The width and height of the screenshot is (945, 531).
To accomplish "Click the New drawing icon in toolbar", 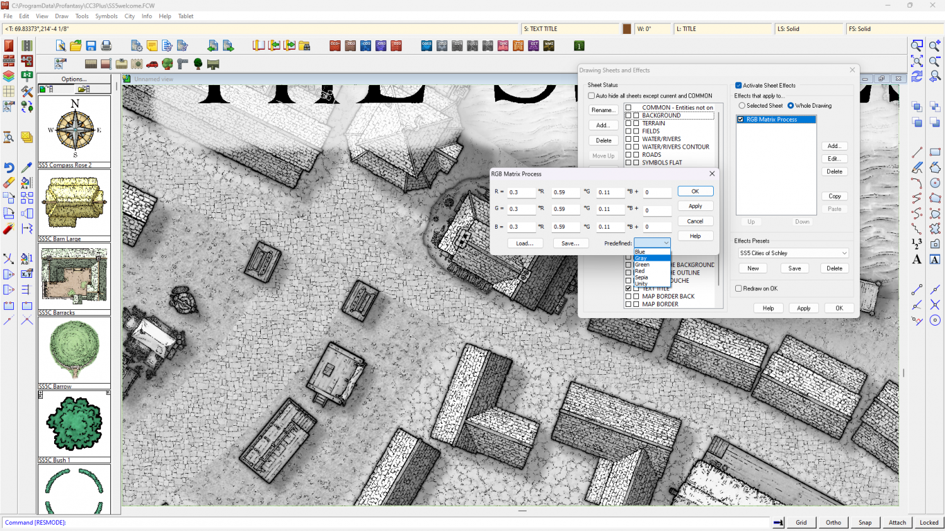I will 60,46.
